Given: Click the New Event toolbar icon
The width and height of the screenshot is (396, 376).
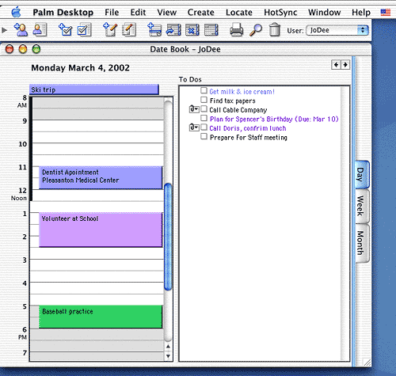Looking at the screenshot, I should coord(154,30).
